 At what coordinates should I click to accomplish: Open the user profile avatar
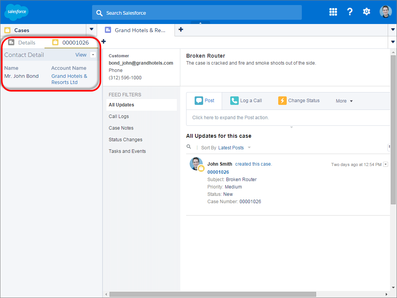tap(386, 12)
